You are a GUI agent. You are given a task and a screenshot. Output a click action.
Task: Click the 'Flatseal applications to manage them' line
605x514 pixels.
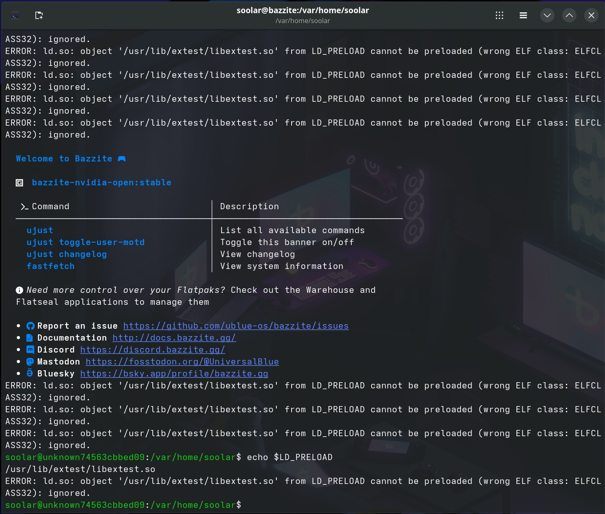tap(112, 302)
